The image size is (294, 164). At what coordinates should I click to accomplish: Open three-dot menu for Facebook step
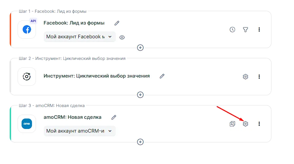click(x=259, y=29)
